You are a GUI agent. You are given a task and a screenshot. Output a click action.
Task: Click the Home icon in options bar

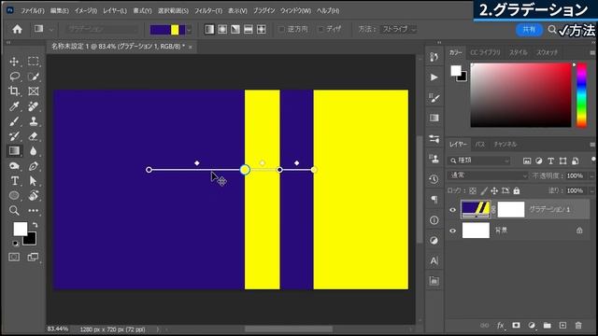(17, 29)
